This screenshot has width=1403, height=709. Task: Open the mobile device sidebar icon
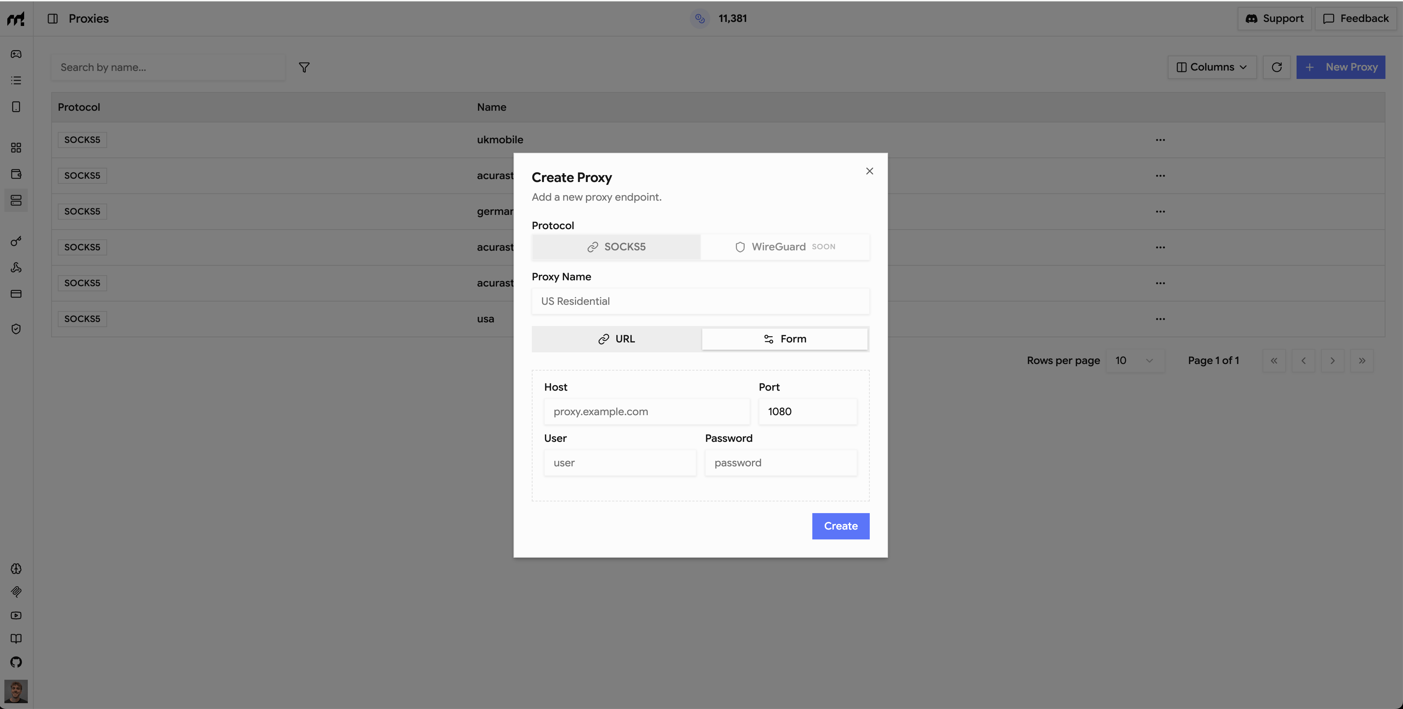tap(16, 107)
